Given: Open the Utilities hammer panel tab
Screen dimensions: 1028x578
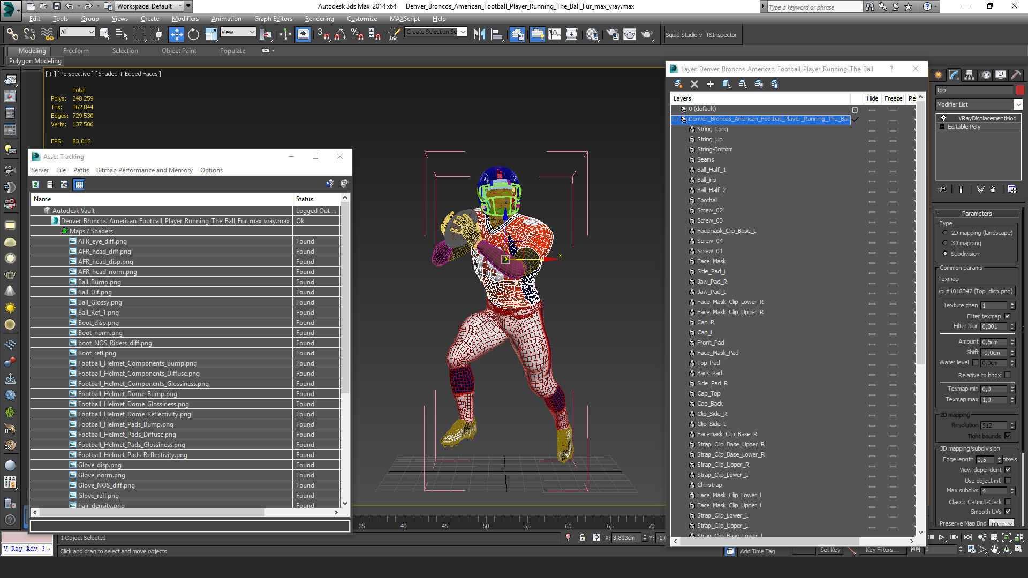Looking at the screenshot, I should coord(1016,75).
